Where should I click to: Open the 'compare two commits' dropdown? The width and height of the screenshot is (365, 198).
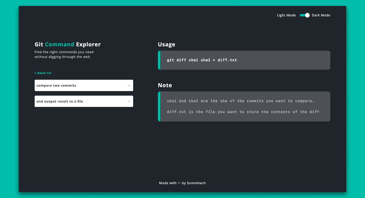point(84,85)
